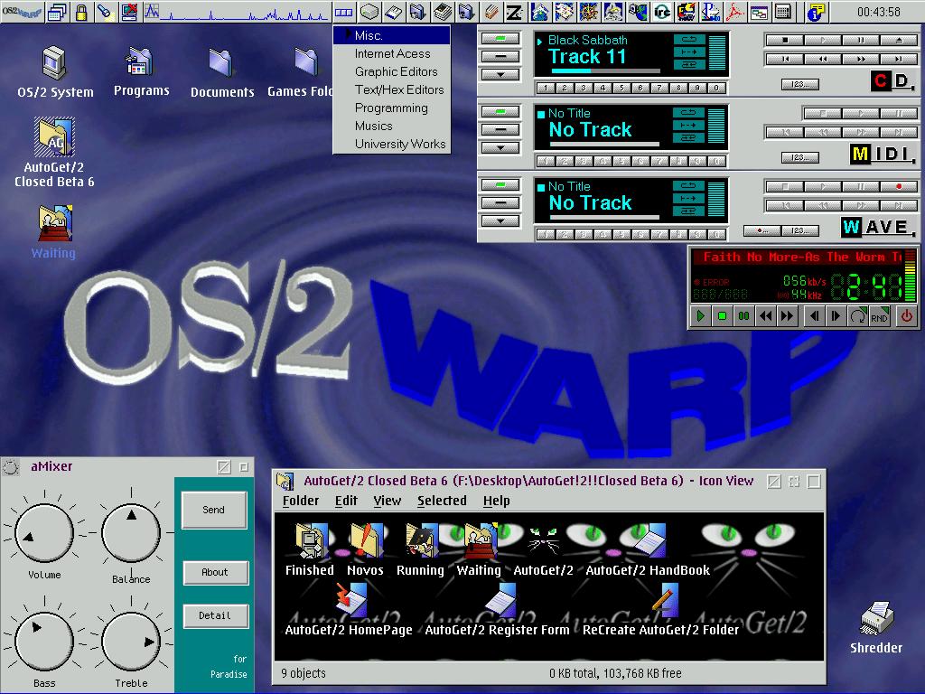The height and width of the screenshot is (694, 925).
Task: Open the drives tray selector icon
Action: 344,12
